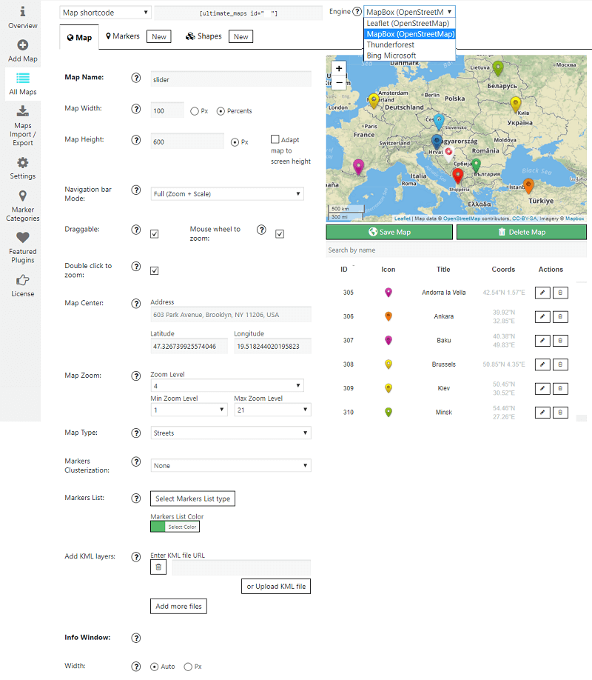This screenshot has height=680, width=592.
Task: Click the Save Map button
Action: [x=389, y=232]
